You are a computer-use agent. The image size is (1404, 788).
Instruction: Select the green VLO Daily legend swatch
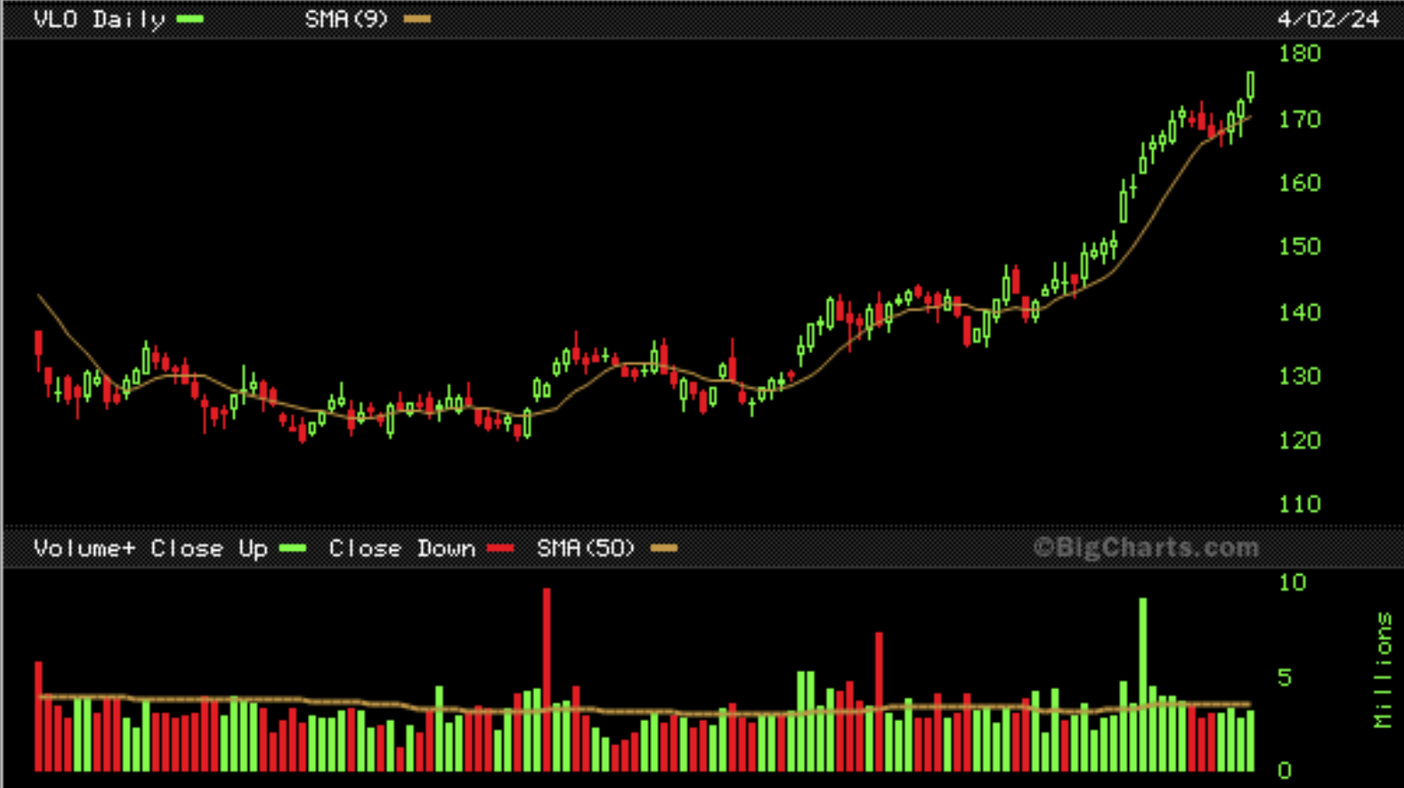pyautogui.click(x=190, y=19)
